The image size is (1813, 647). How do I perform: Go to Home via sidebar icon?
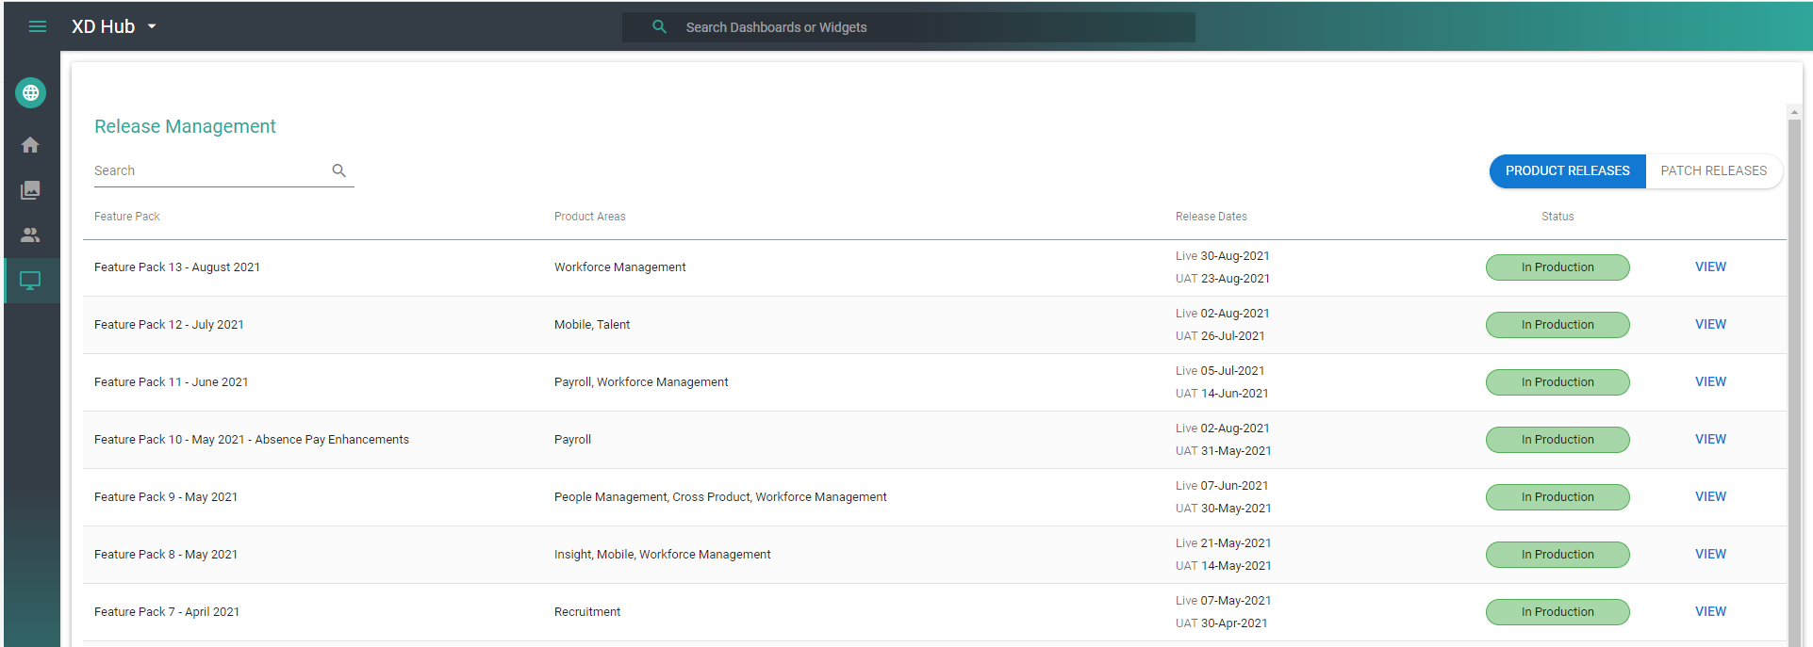pos(30,145)
